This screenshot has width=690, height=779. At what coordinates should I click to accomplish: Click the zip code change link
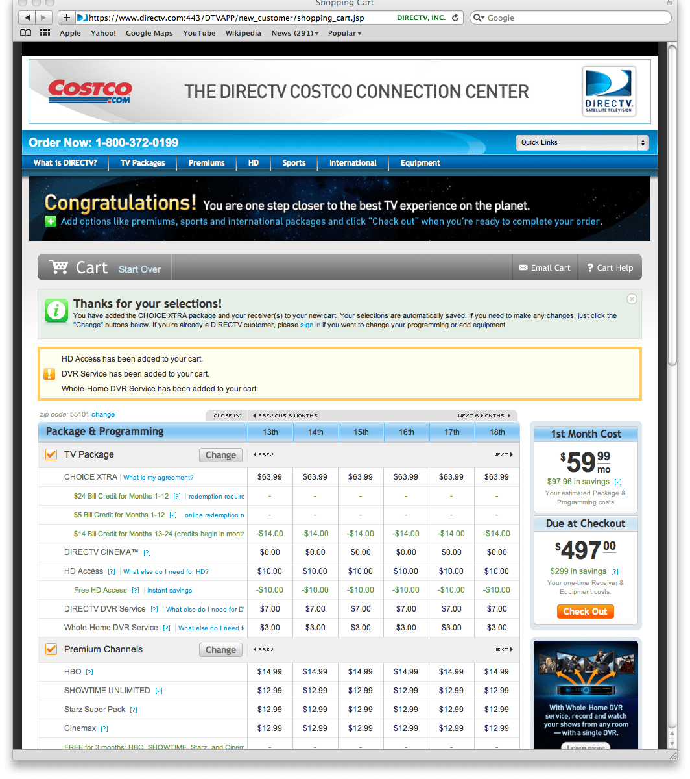pos(103,414)
